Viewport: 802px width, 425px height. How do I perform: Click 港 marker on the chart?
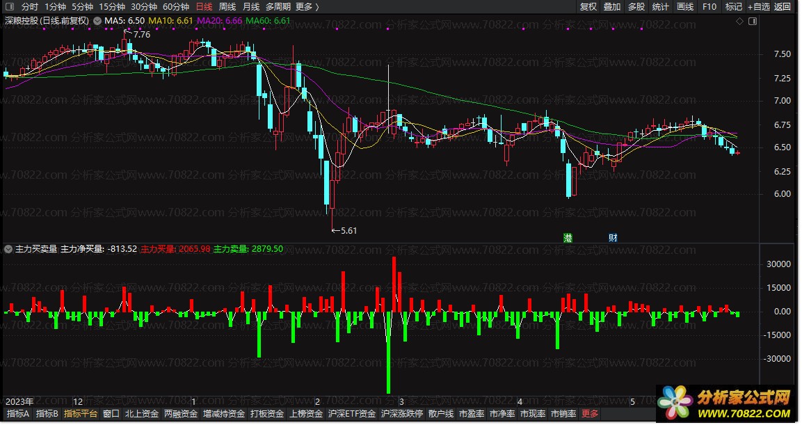pos(568,238)
